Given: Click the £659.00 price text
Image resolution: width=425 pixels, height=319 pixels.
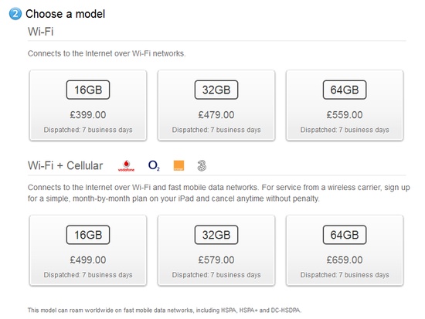Looking at the screenshot, I should (x=345, y=260).
